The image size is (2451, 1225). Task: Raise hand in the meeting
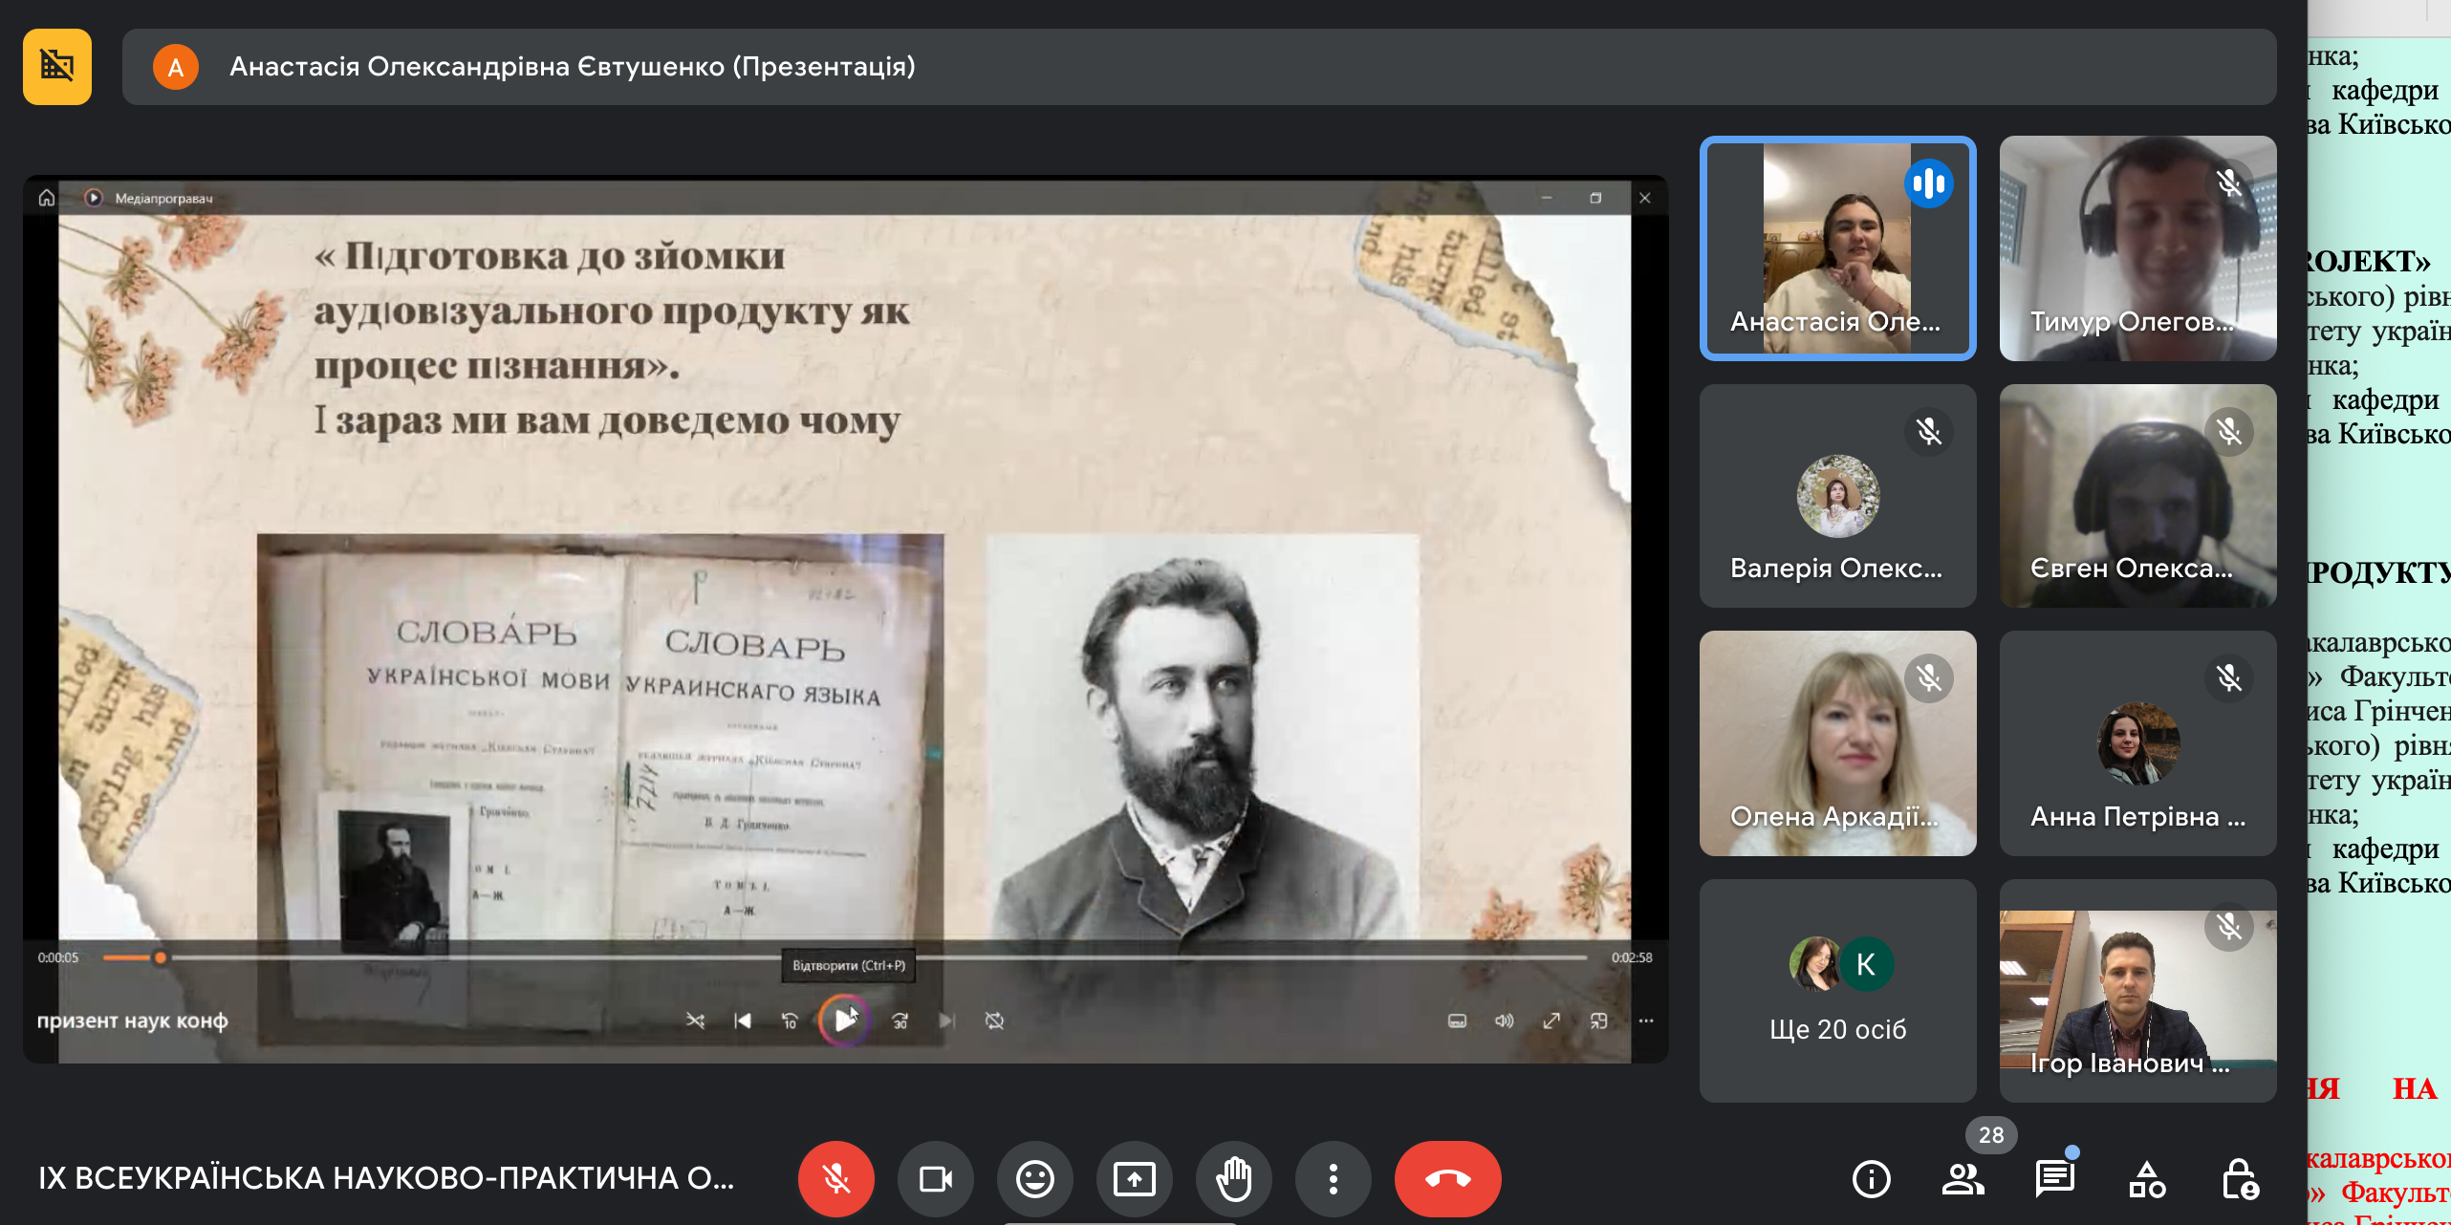pyautogui.click(x=1233, y=1178)
